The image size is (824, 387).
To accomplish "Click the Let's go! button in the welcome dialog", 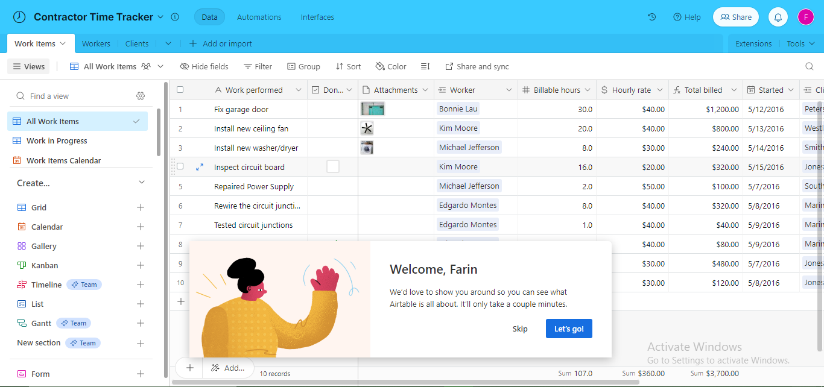I will click(568, 329).
